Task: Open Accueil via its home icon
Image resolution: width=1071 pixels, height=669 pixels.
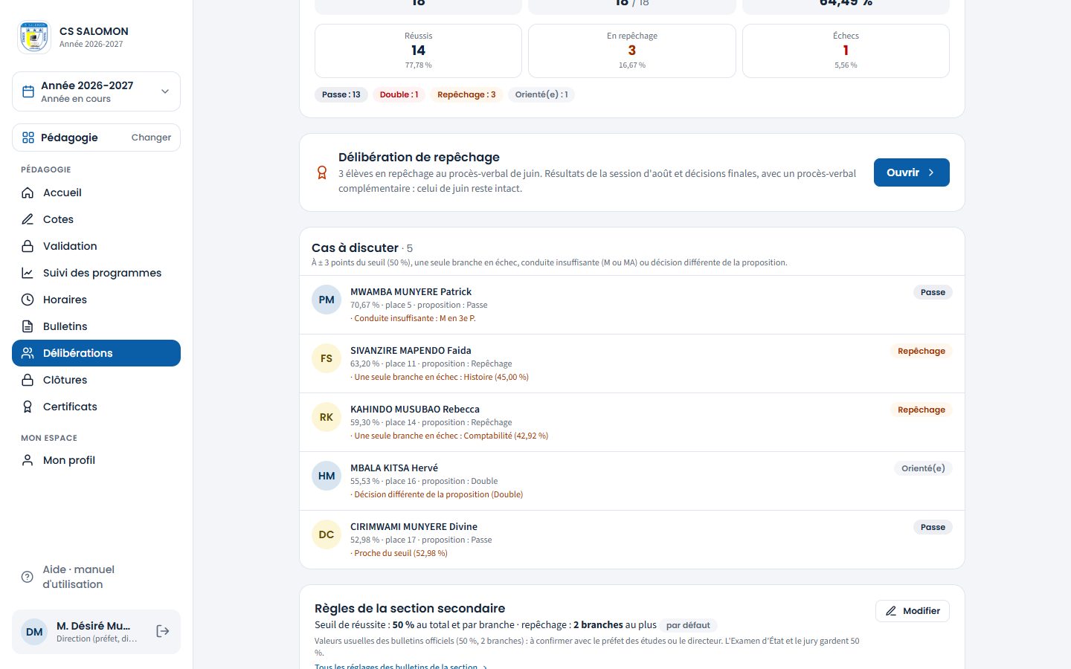Action: (x=28, y=193)
